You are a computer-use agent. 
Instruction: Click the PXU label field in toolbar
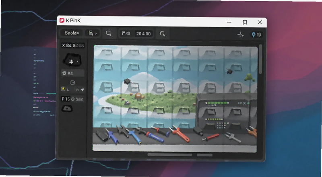(x=126, y=33)
